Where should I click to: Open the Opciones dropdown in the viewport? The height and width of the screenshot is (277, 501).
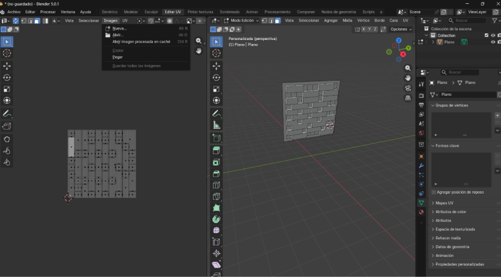coord(400,29)
